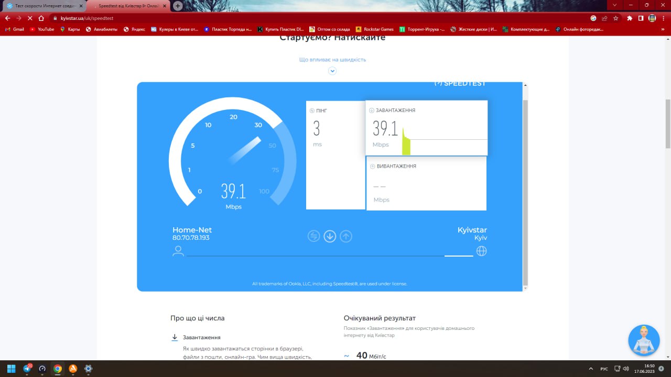
Task: Open the 'Комплектующие' bookmark
Action: pyautogui.click(x=526, y=29)
